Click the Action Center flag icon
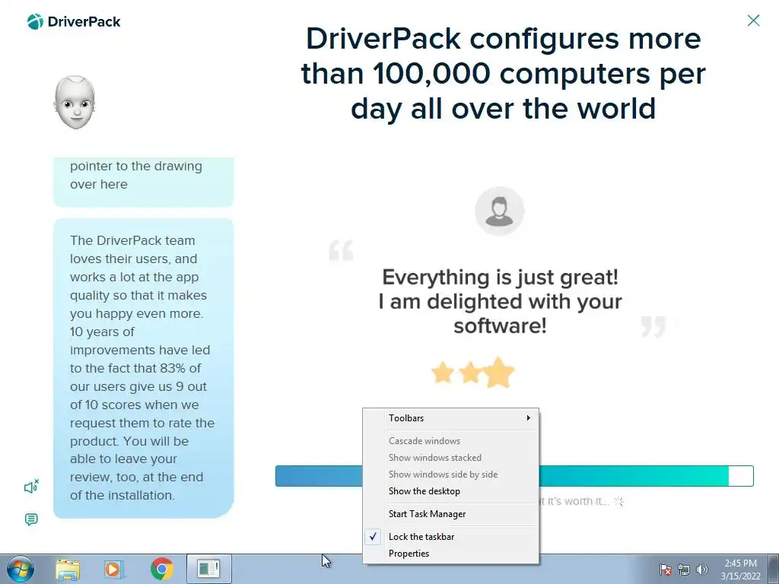 [666, 570]
